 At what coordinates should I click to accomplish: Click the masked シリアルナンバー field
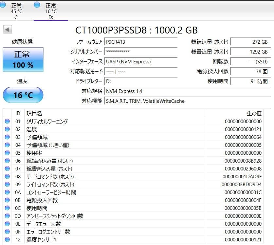141,52
